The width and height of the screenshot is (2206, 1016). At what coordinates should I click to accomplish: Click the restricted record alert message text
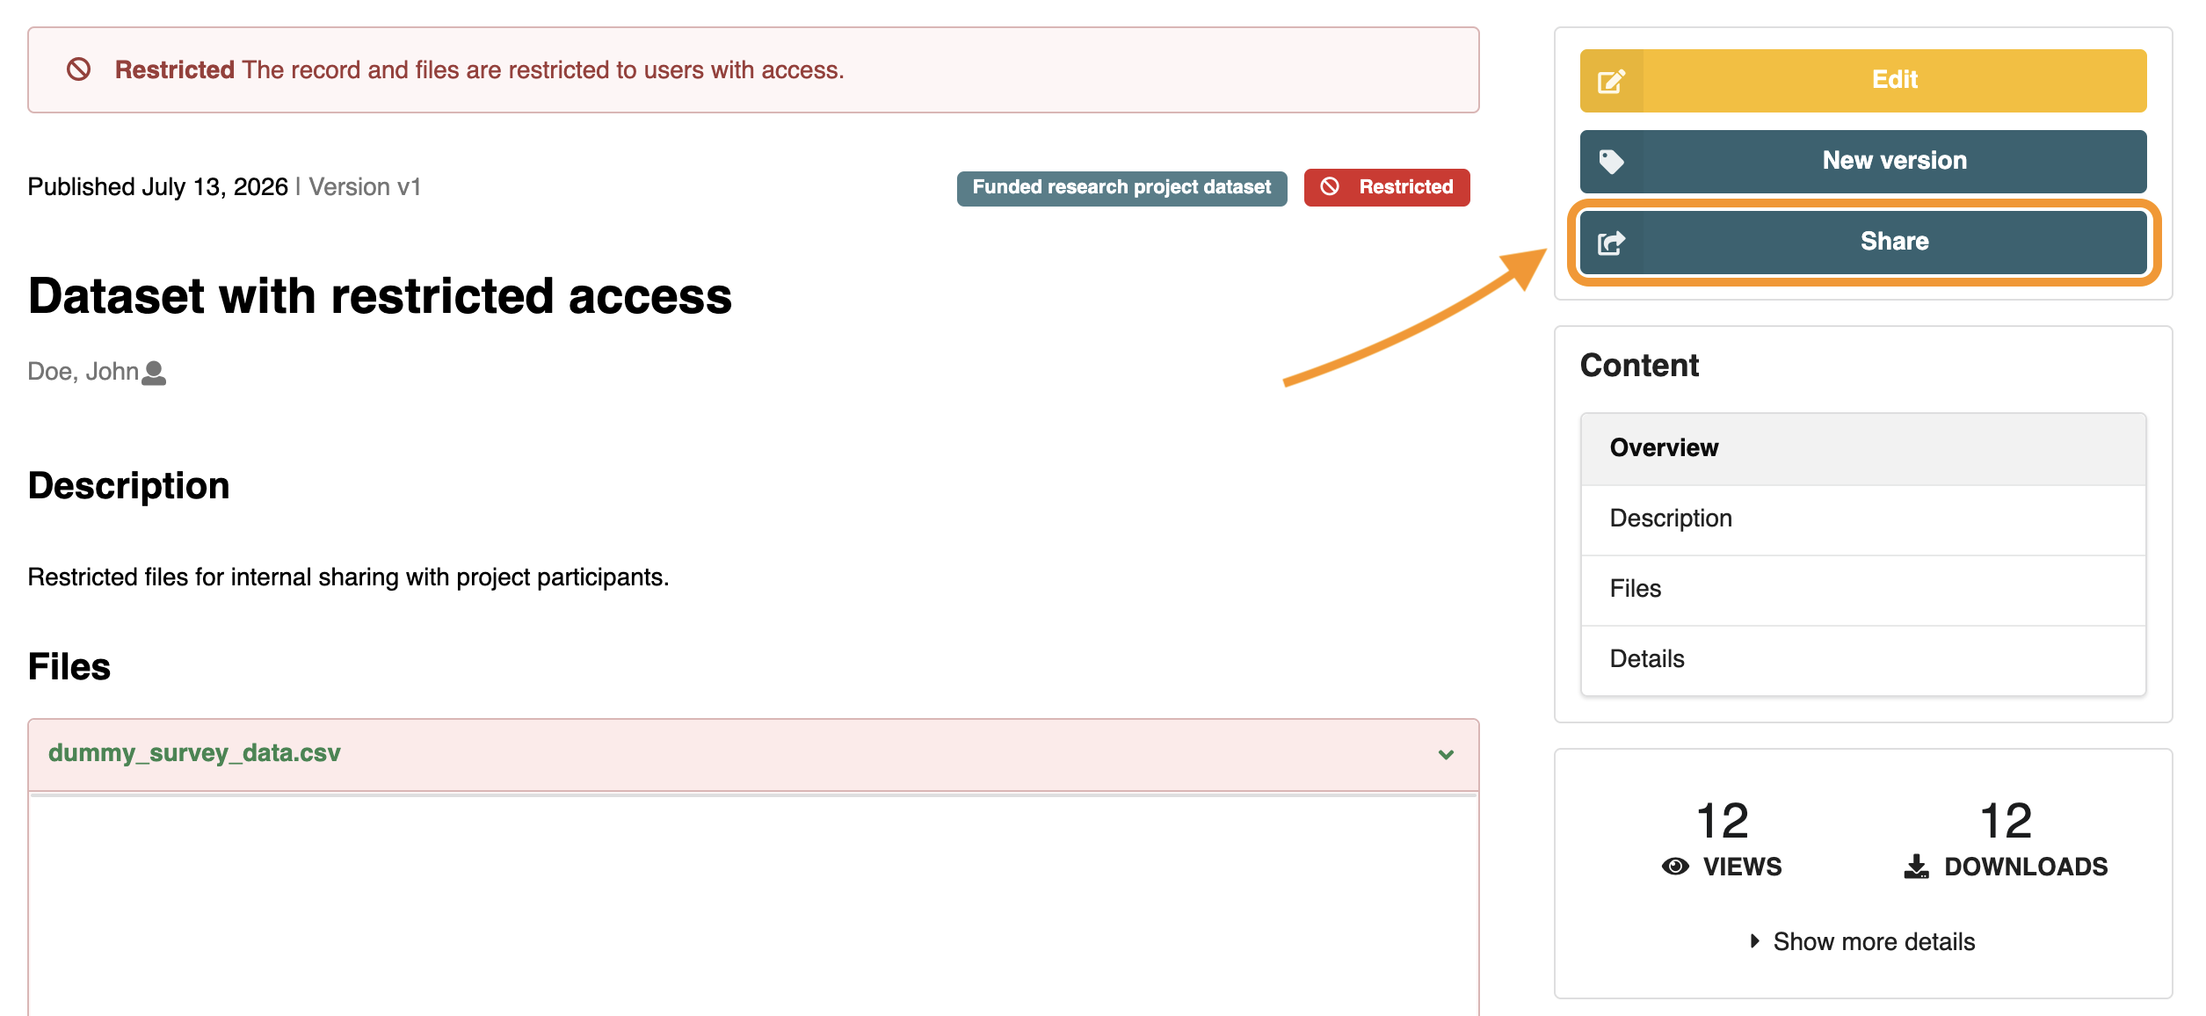click(x=480, y=70)
